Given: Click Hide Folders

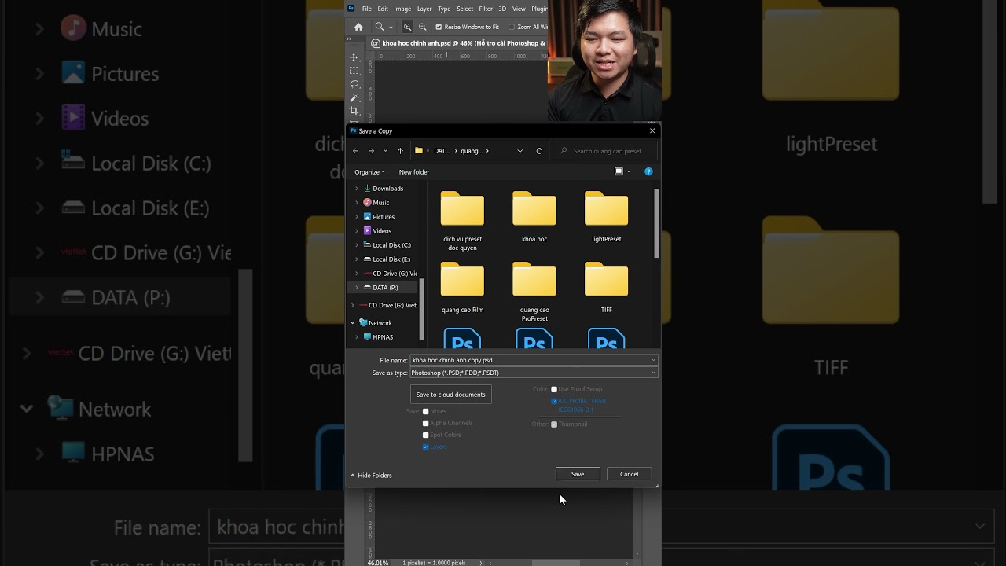Looking at the screenshot, I should tap(371, 476).
